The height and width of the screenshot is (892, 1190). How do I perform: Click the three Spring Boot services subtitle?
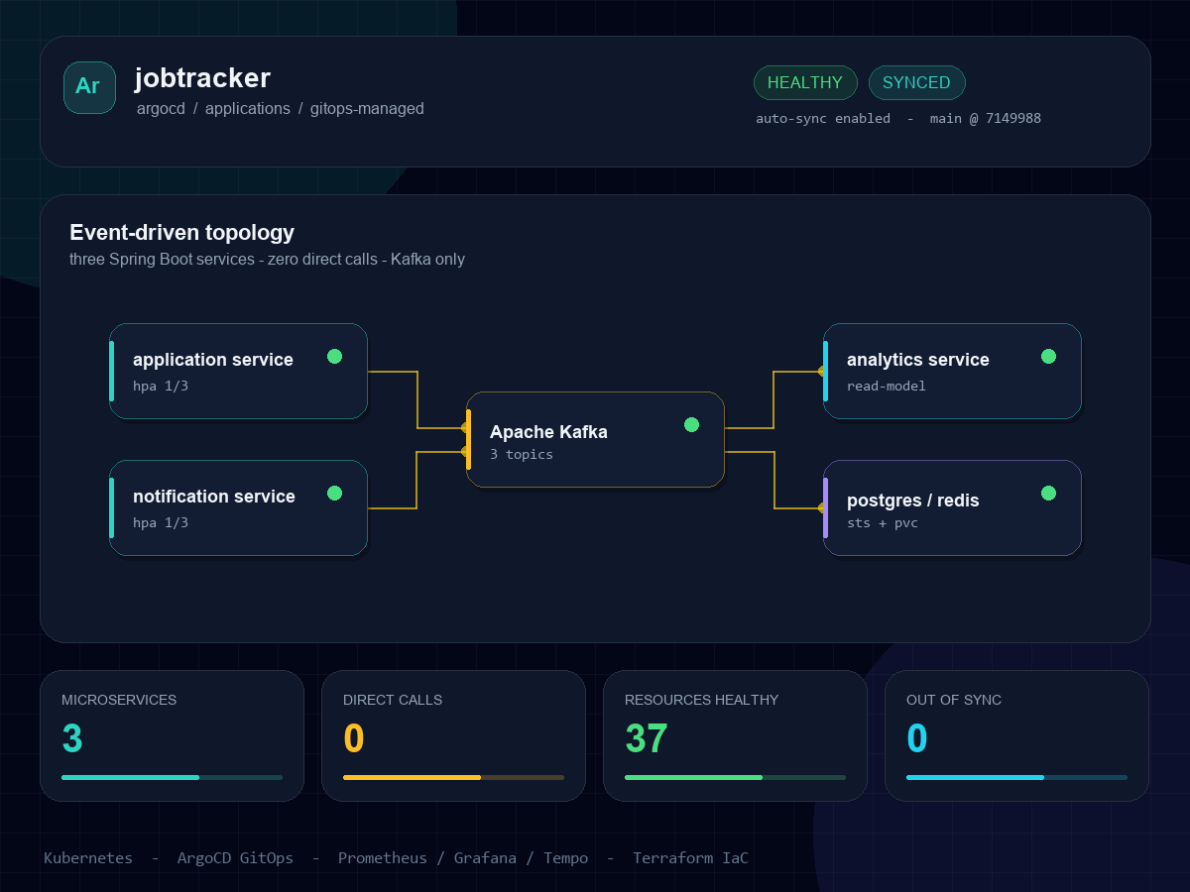[267, 260]
